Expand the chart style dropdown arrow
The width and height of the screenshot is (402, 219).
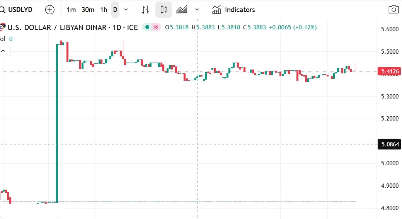(197, 10)
